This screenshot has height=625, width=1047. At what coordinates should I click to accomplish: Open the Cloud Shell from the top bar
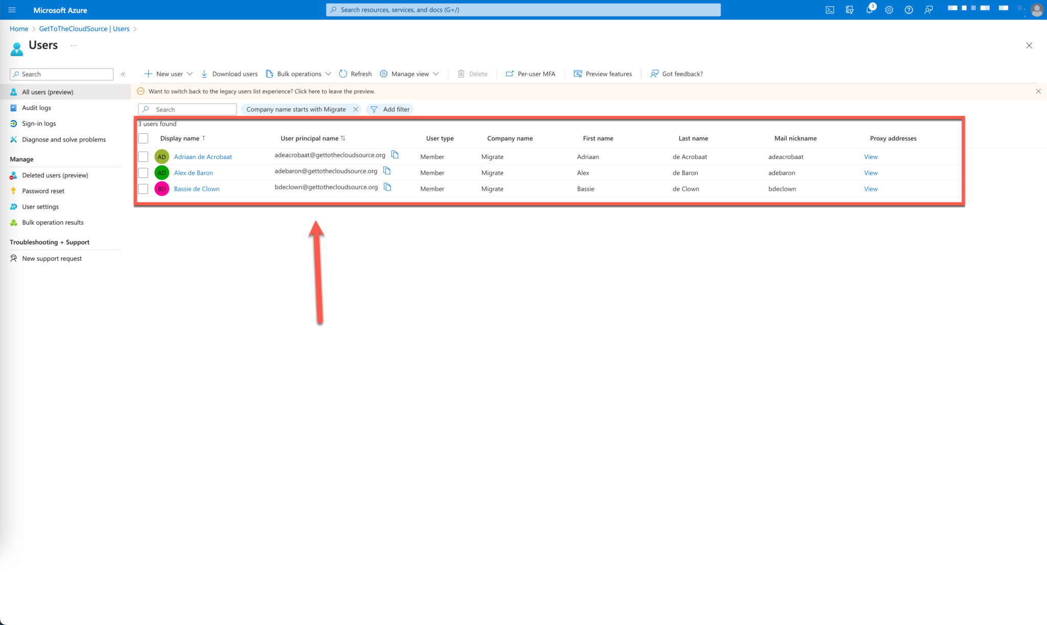click(x=830, y=10)
